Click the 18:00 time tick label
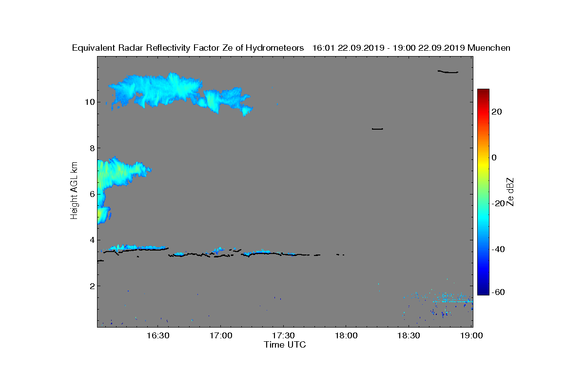 click(x=346, y=336)
